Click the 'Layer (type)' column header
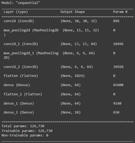The height and width of the screenshot is (143, 135). point(16,12)
